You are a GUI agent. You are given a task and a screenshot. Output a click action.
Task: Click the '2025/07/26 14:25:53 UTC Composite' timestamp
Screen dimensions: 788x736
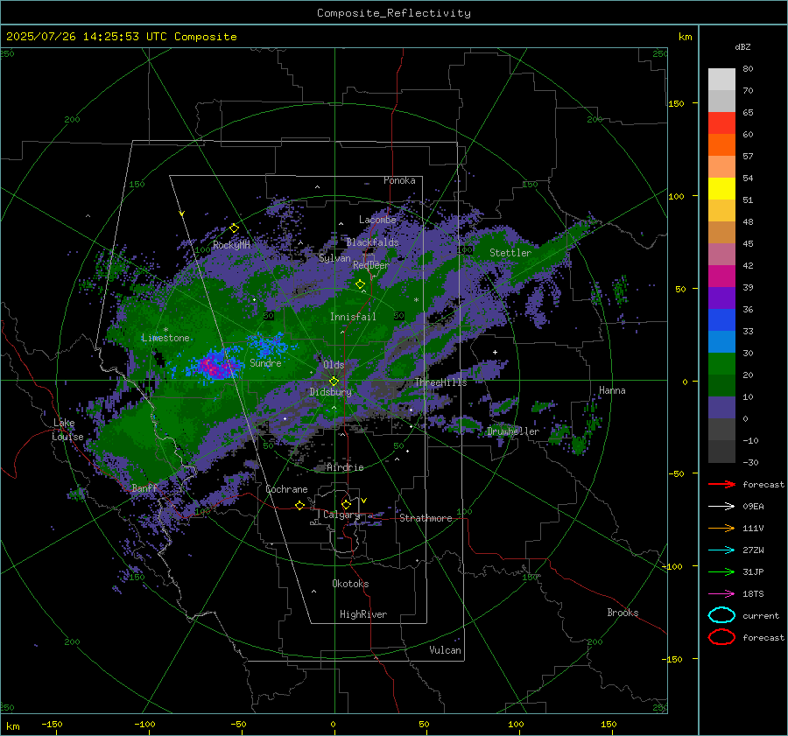[x=122, y=37]
